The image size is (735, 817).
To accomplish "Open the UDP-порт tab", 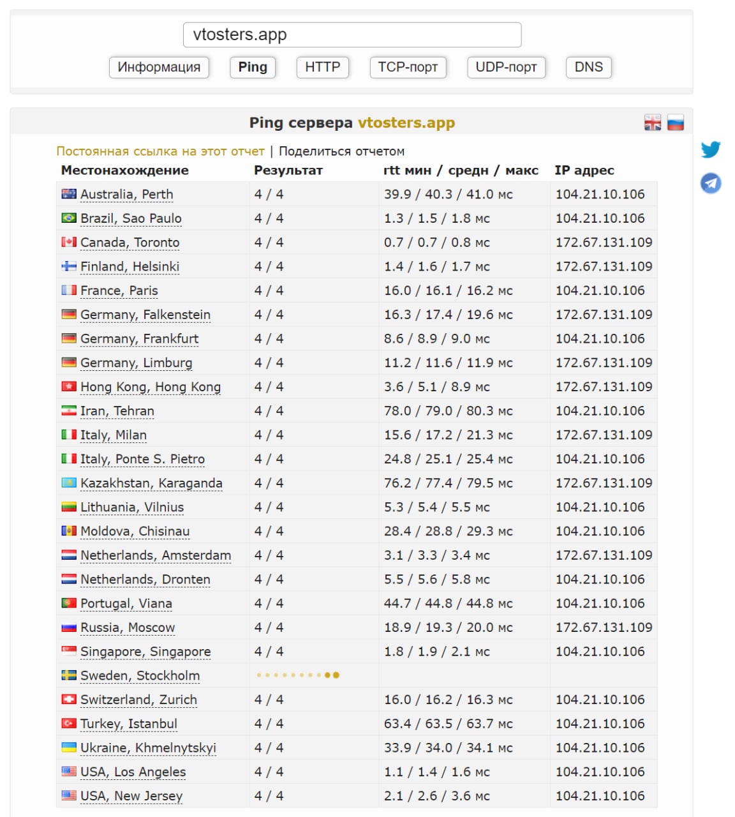I will tap(507, 67).
